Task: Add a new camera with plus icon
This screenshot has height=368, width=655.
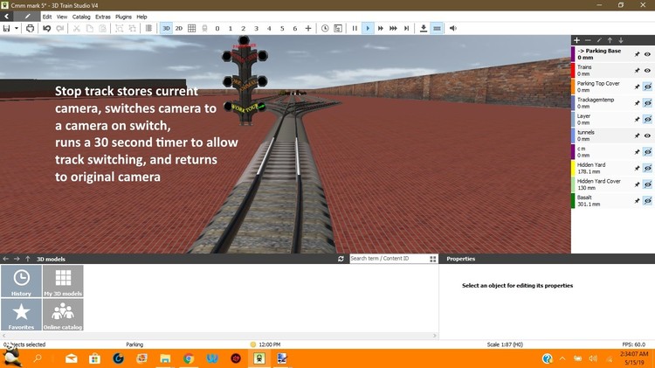Action: (308, 29)
